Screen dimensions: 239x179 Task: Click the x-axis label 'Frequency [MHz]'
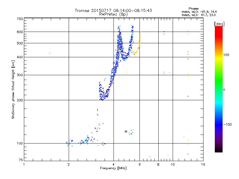tap(113, 168)
